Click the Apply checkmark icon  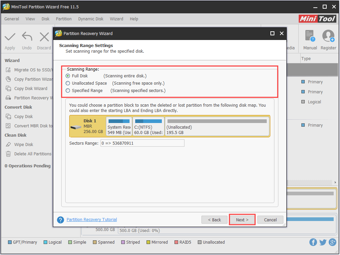coord(10,37)
